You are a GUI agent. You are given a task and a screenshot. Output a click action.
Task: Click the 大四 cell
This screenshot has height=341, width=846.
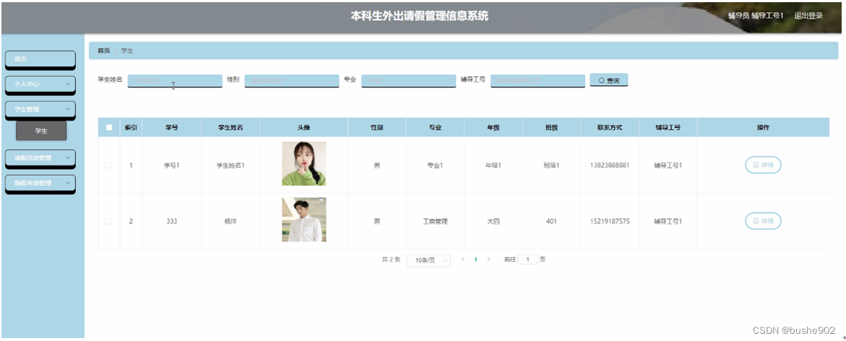(493, 221)
